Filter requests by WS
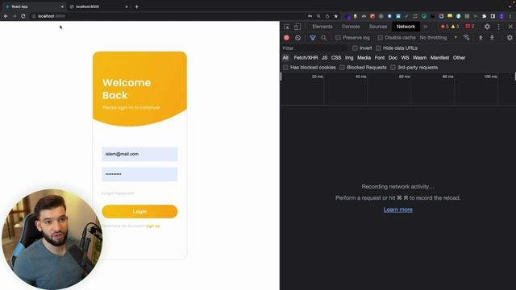The height and width of the screenshot is (290, 516). tap(405, 58)
